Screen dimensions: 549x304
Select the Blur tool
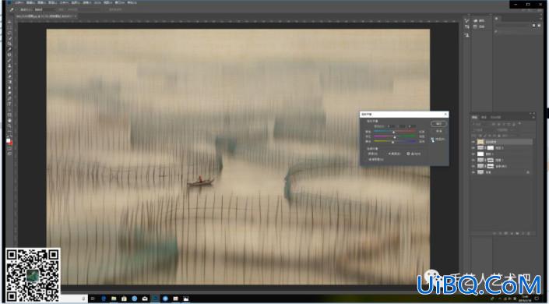coord(10,88)
